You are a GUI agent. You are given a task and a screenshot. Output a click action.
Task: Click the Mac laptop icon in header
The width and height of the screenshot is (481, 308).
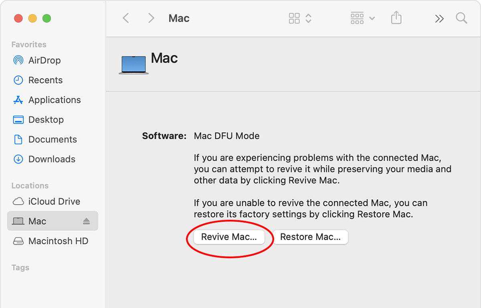(x=133, y=65)
